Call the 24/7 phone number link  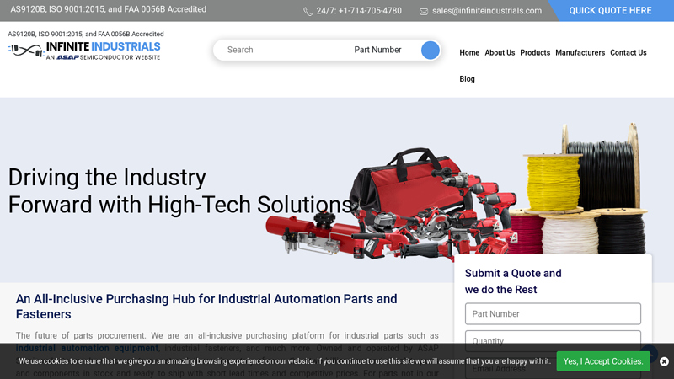tap(359, 11)
